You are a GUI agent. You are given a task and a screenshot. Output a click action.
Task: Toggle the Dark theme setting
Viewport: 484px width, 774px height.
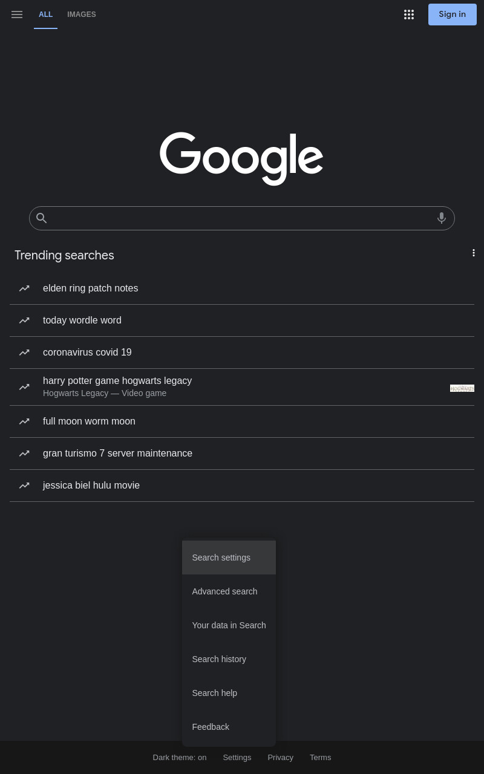click(x=180, y=758)
